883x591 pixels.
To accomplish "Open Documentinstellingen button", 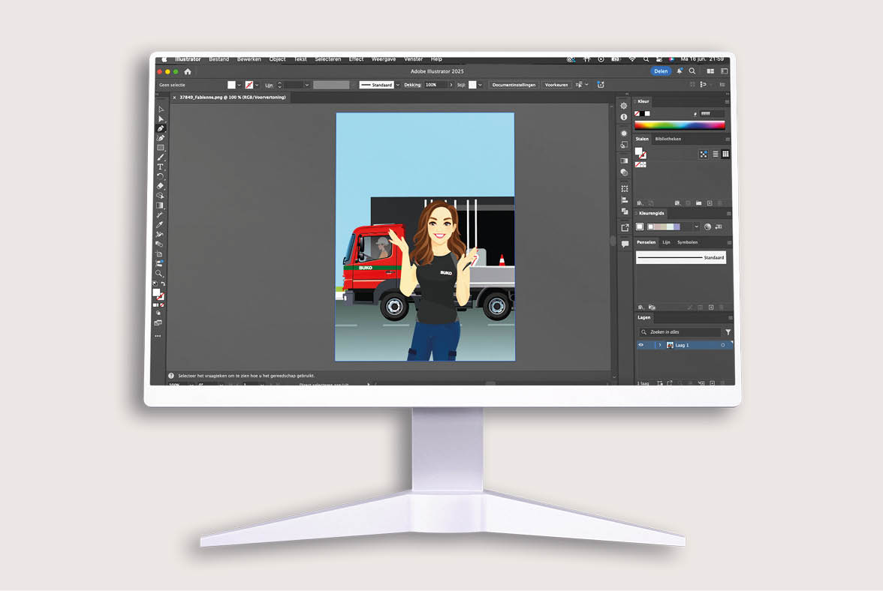I will pyautogui.click(x=514, y=85).
